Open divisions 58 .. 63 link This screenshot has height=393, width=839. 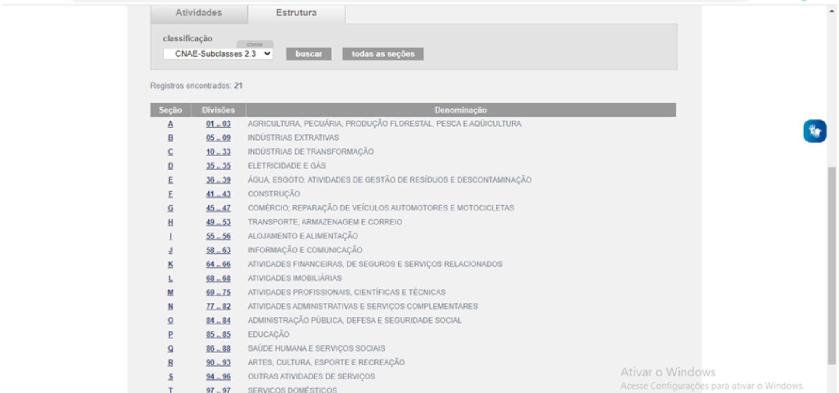click(x=218, y=250)
